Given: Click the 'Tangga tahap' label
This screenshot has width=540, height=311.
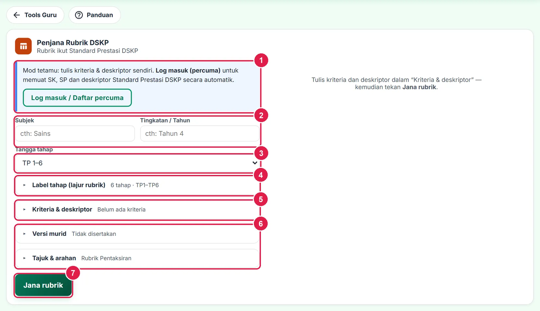Looking at the screenshot, I should (34, 149).
